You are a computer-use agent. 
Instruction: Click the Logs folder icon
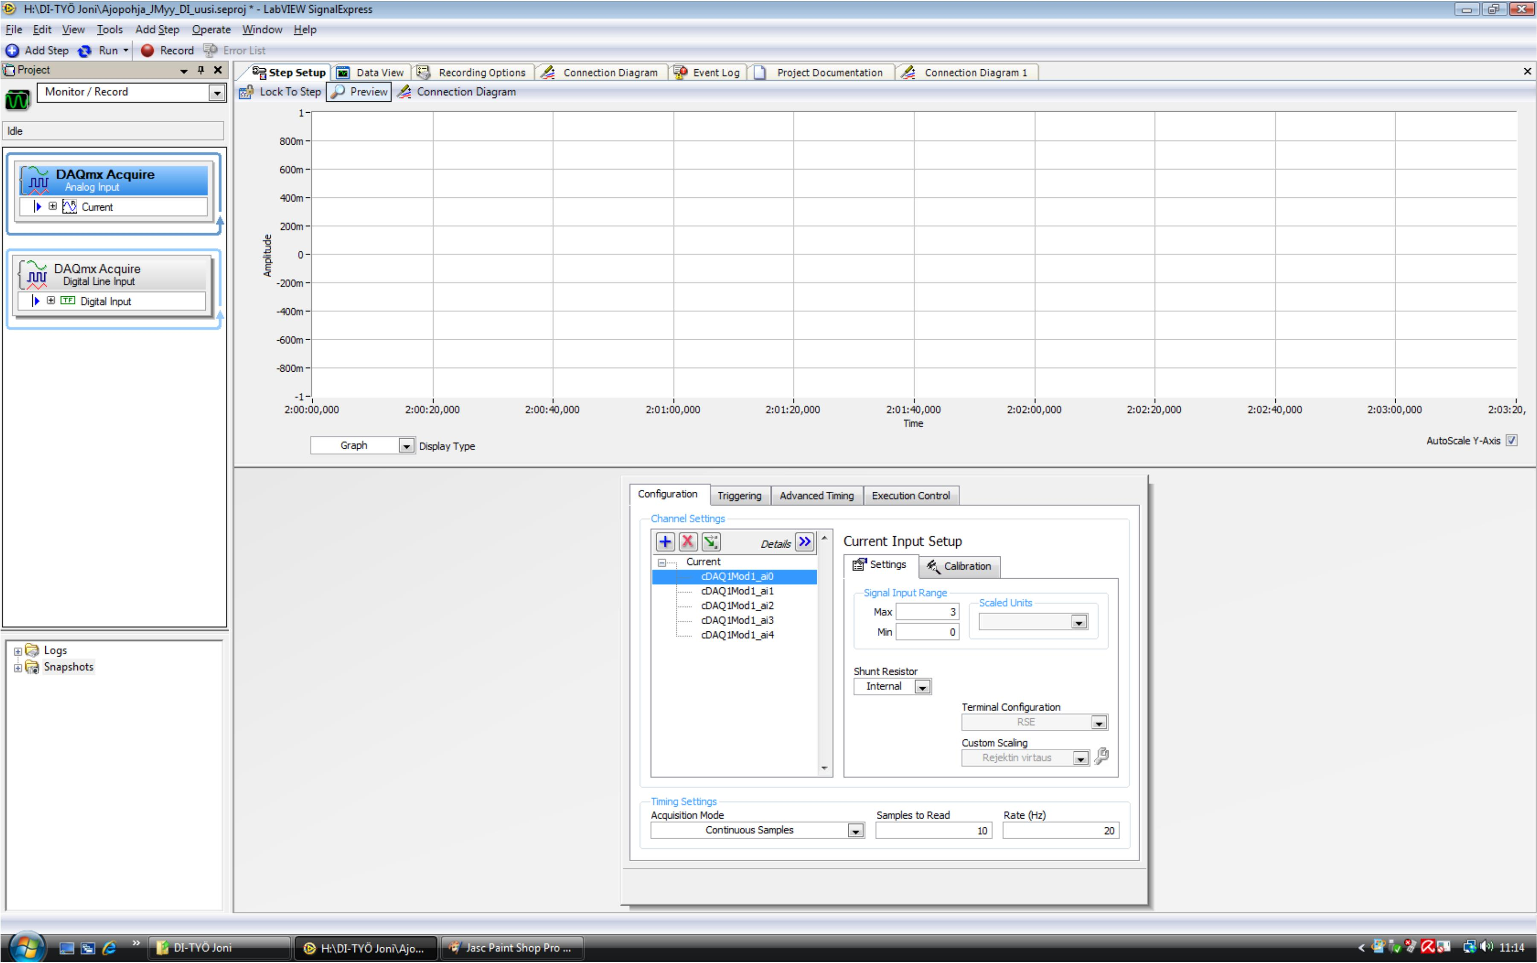pyautogui.click(x=32, y=650)
